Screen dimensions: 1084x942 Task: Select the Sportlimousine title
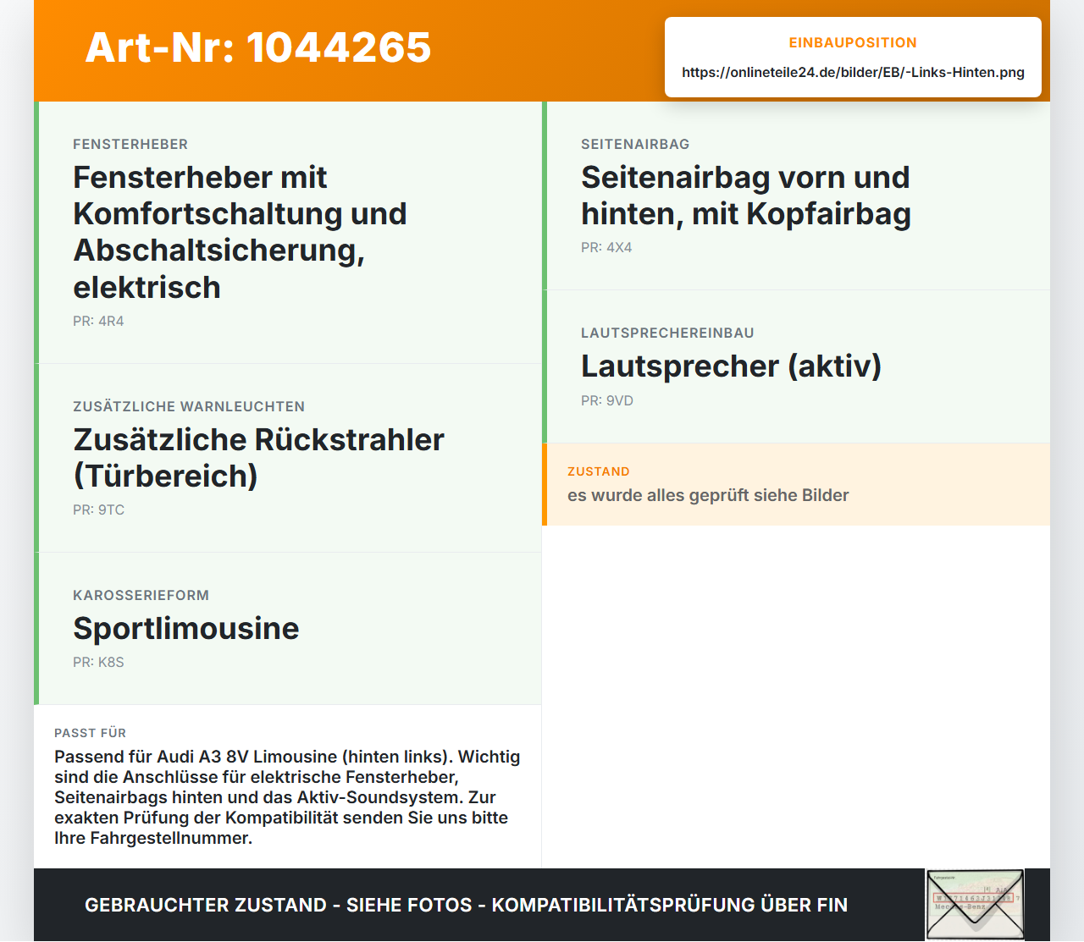(x=186, y=629)
